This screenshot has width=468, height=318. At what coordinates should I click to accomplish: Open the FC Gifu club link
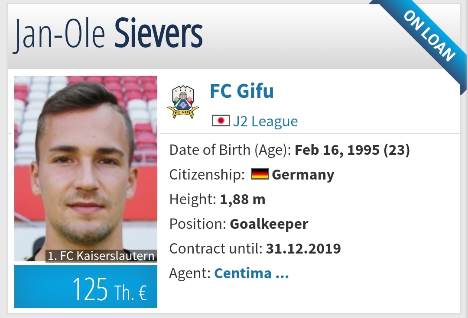pos(241,92)
